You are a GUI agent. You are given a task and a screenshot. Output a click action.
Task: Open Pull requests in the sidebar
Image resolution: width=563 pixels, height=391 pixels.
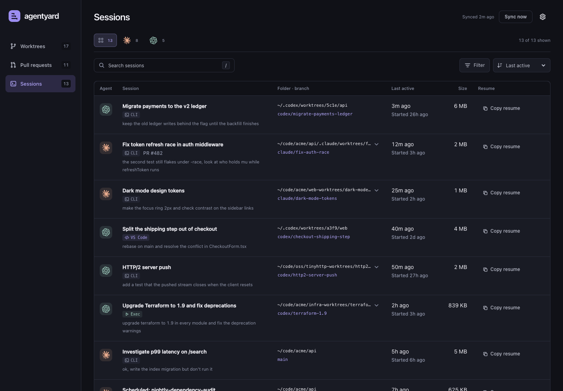[40, 65]
